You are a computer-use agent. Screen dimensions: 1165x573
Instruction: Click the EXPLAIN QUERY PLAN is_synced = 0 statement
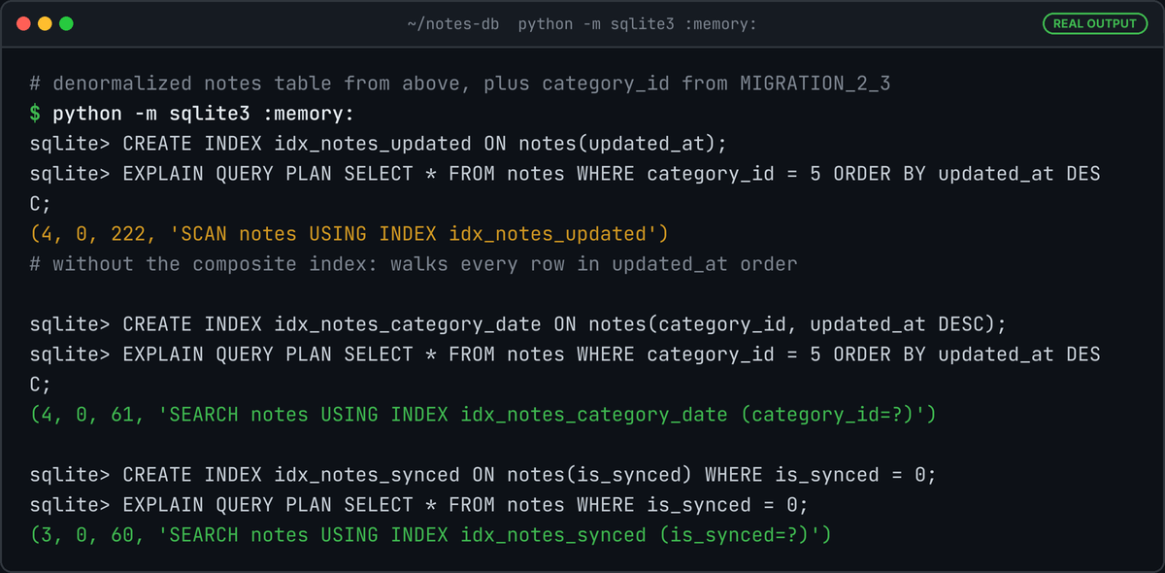click(x=419, y=505)
